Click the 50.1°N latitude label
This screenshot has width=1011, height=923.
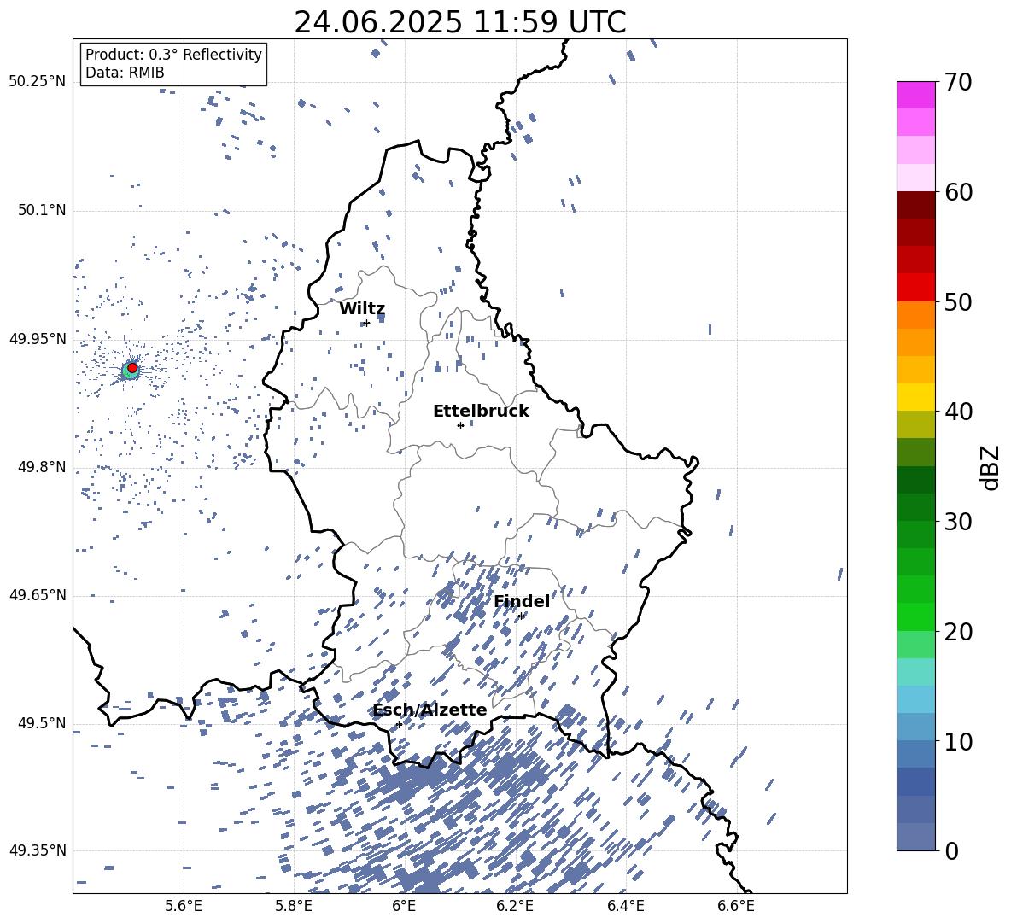(41, 210)
